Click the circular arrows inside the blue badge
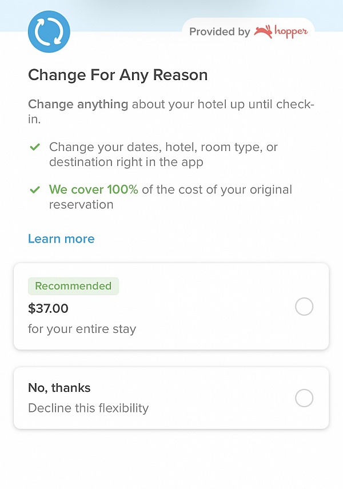The image size is (343, 489). (49, 32)
